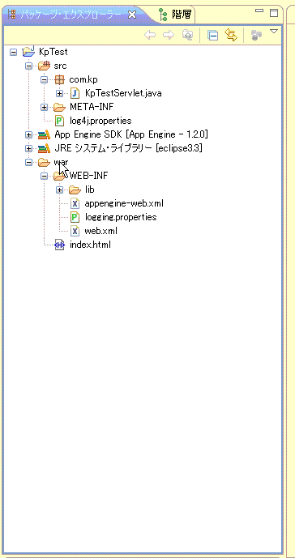Click the index.html file icon
This screenshot has height=558, width=295.
(59, 245)
